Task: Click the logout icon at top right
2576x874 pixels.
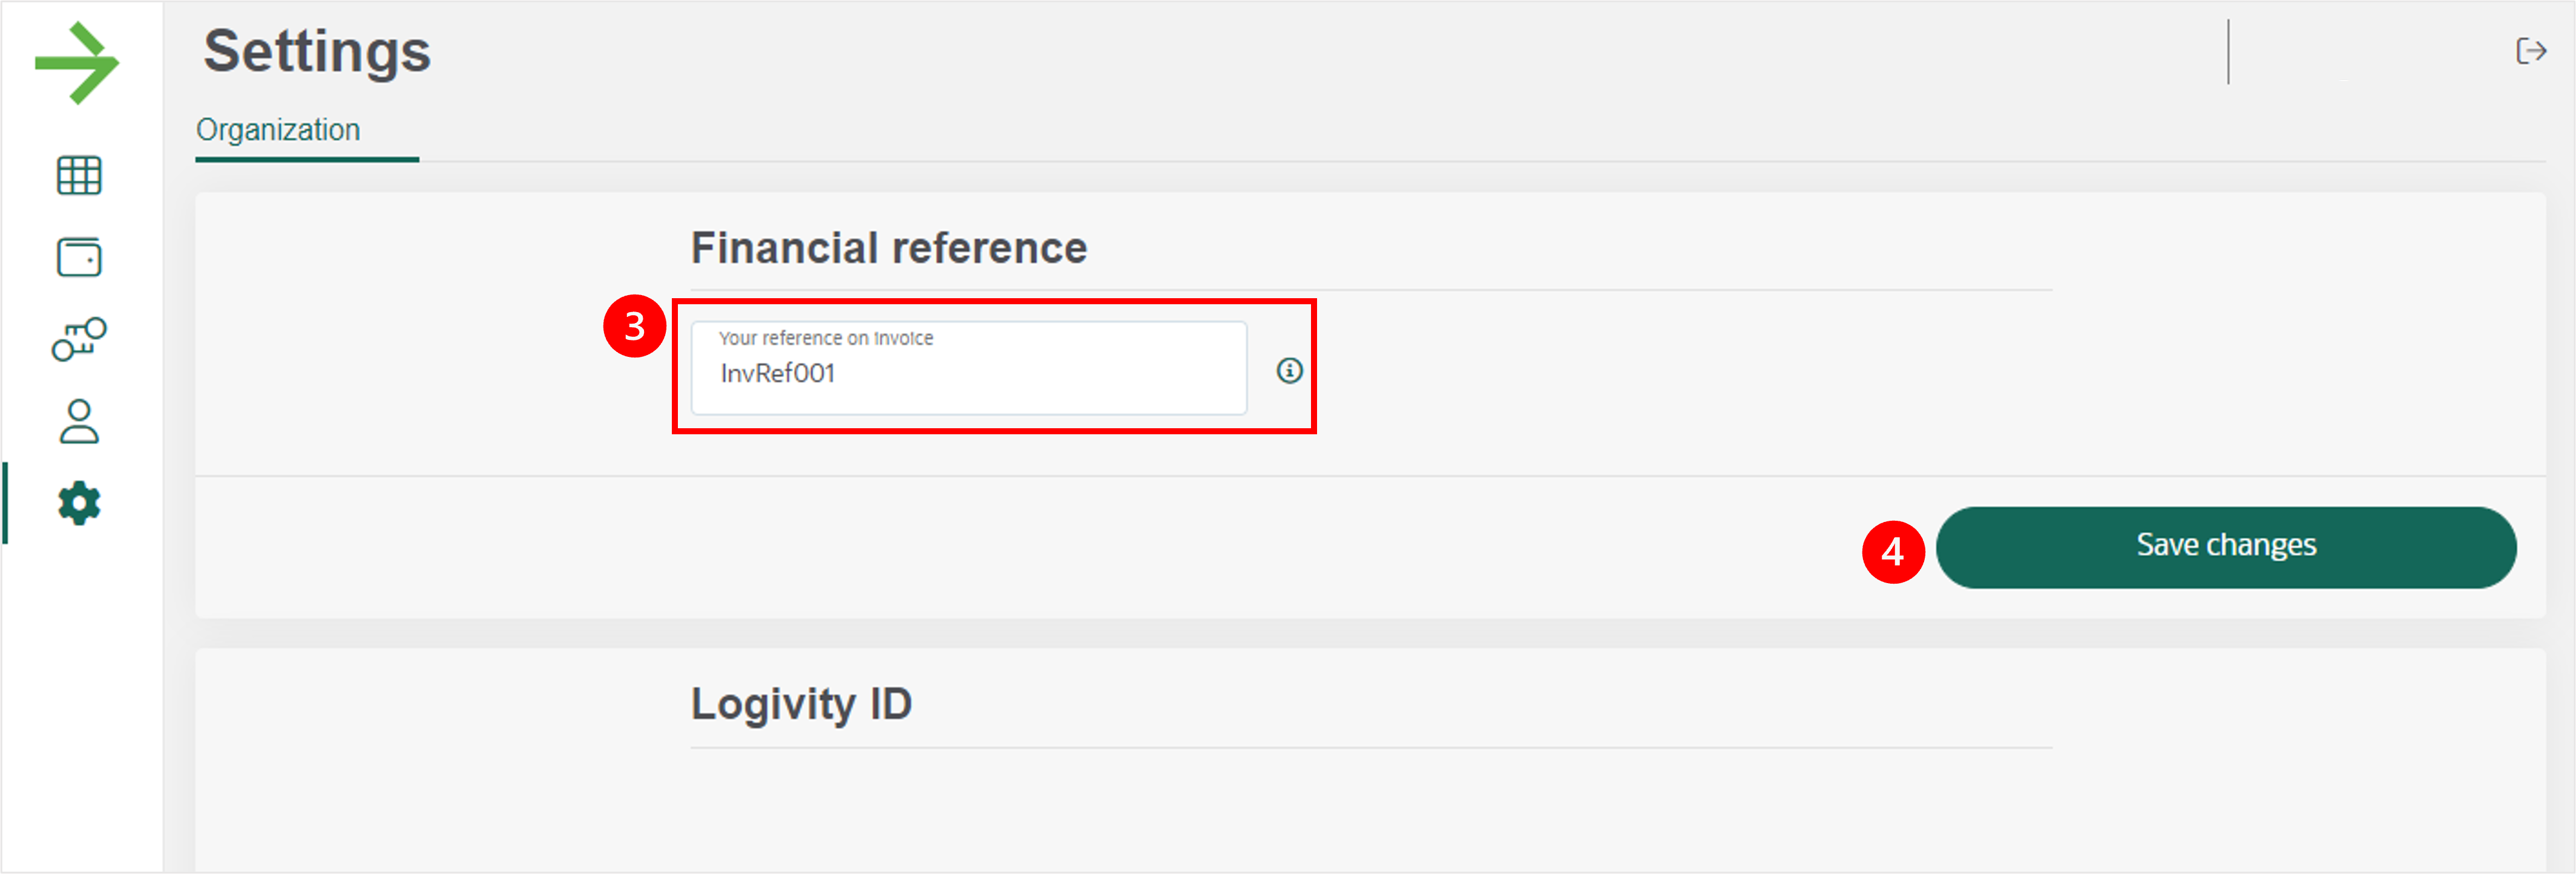Action: pos(2531,51)
